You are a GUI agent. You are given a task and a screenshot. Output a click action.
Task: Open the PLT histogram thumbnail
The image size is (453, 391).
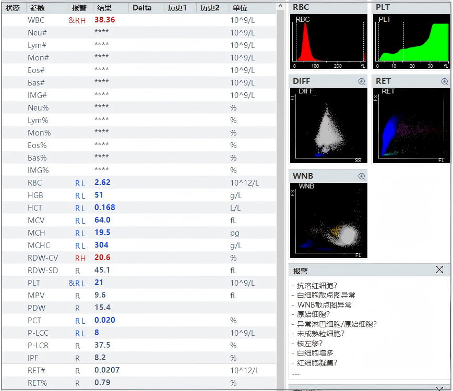(412, 42)
